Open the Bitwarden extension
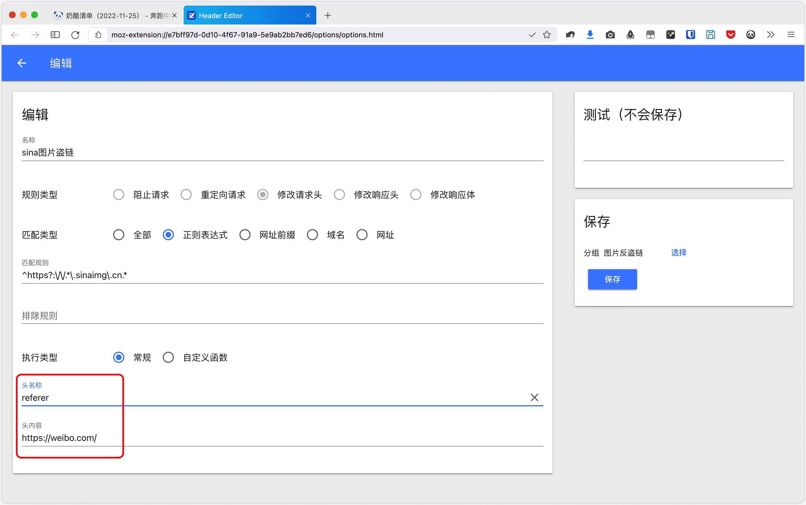 (x=690, y=35)
